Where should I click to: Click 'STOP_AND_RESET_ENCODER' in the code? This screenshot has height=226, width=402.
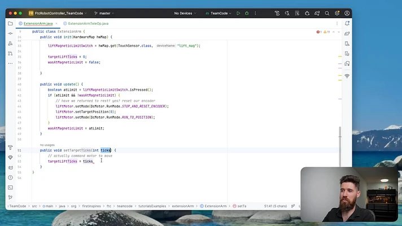pyautogui.click(x=143, y=106)
